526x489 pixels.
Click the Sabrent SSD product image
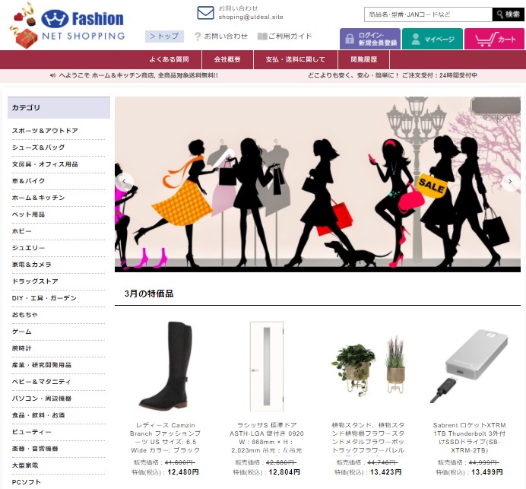tap(469, 366)
